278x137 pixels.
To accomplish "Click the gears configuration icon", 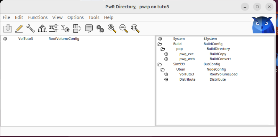I will point(100,29).
